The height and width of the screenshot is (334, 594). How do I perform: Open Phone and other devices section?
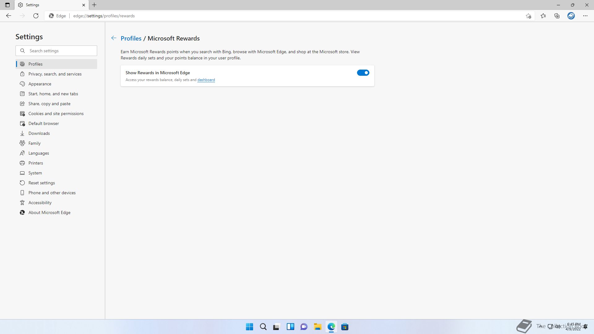56,193
